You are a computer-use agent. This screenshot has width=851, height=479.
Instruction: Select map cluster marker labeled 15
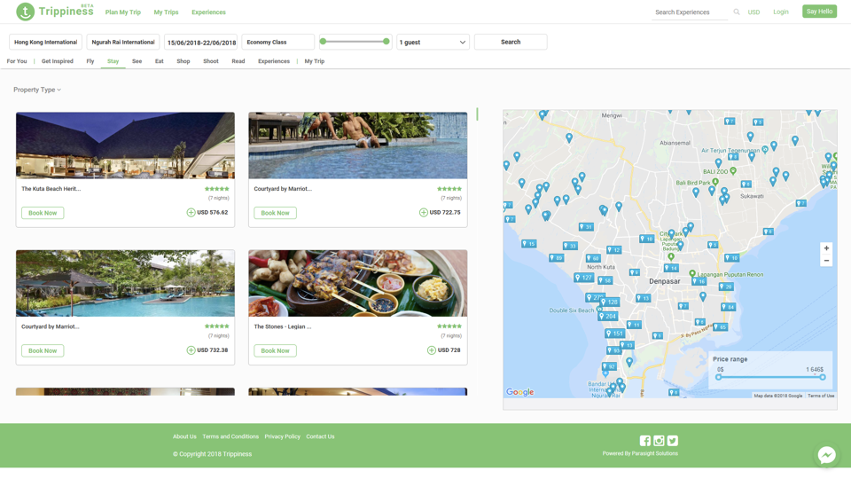[528, 244]
